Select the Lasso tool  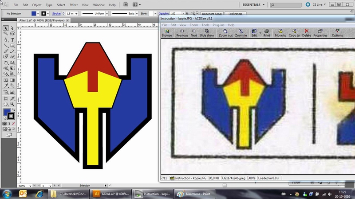pos(12,34)
